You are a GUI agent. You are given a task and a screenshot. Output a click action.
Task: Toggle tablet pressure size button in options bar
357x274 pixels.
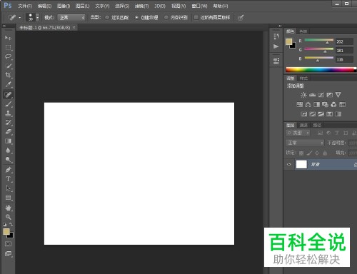pyautogui.click(x=241, y=17)
